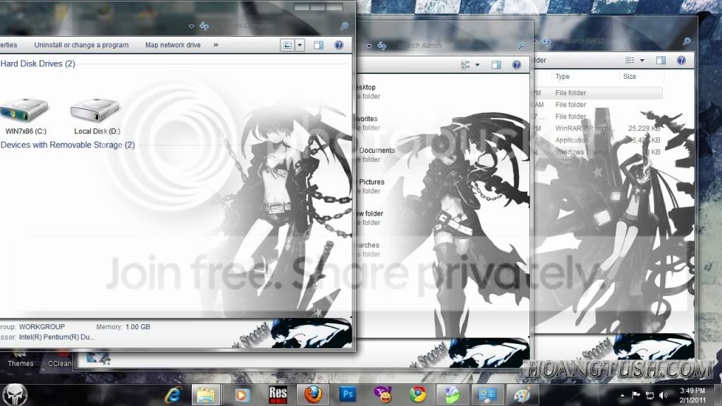Select the WinRAR ZIP archive row
722x406 pixels.
(598, 128)
